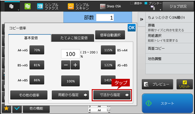Select ちょっと小さく(3%縮小) option
195x114 pixels.
170,18
